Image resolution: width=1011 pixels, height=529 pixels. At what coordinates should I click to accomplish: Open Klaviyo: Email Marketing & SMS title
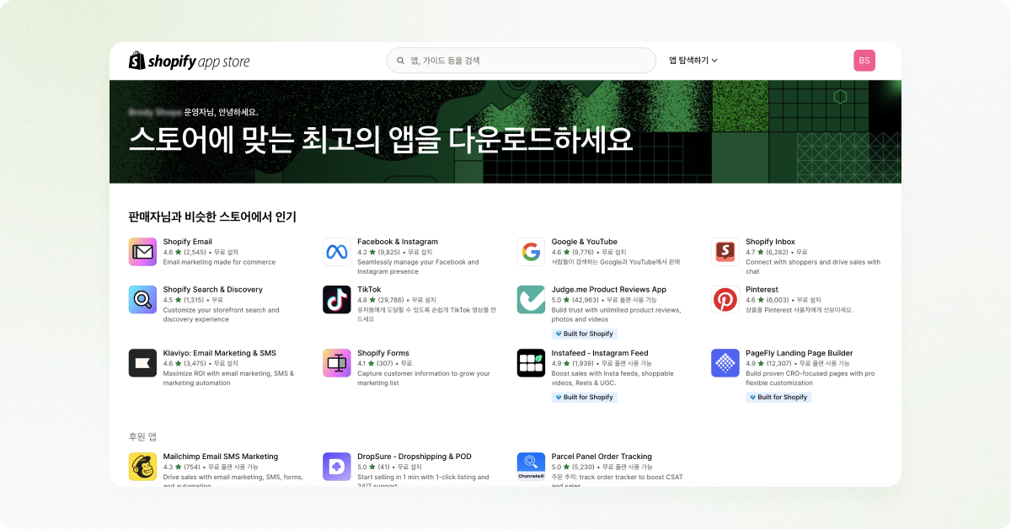[x=219, y=353]
